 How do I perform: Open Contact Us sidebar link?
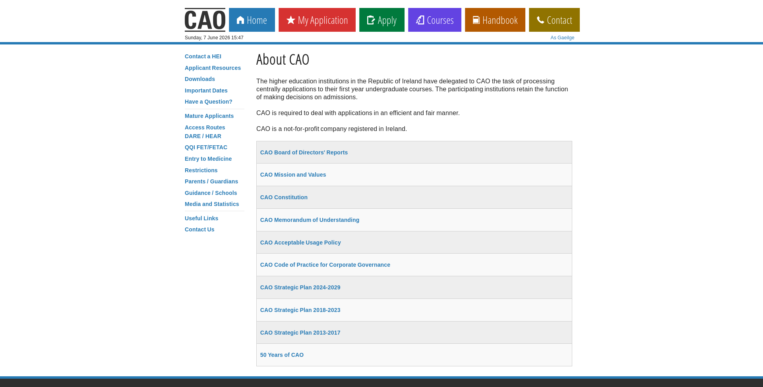click(199, 229)
